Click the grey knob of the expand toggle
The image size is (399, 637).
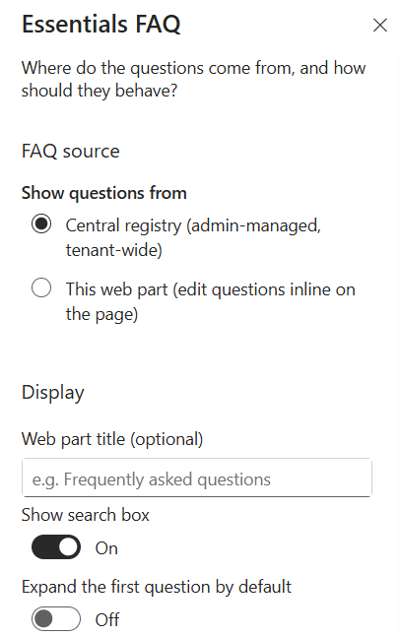[x=43, y=618]
